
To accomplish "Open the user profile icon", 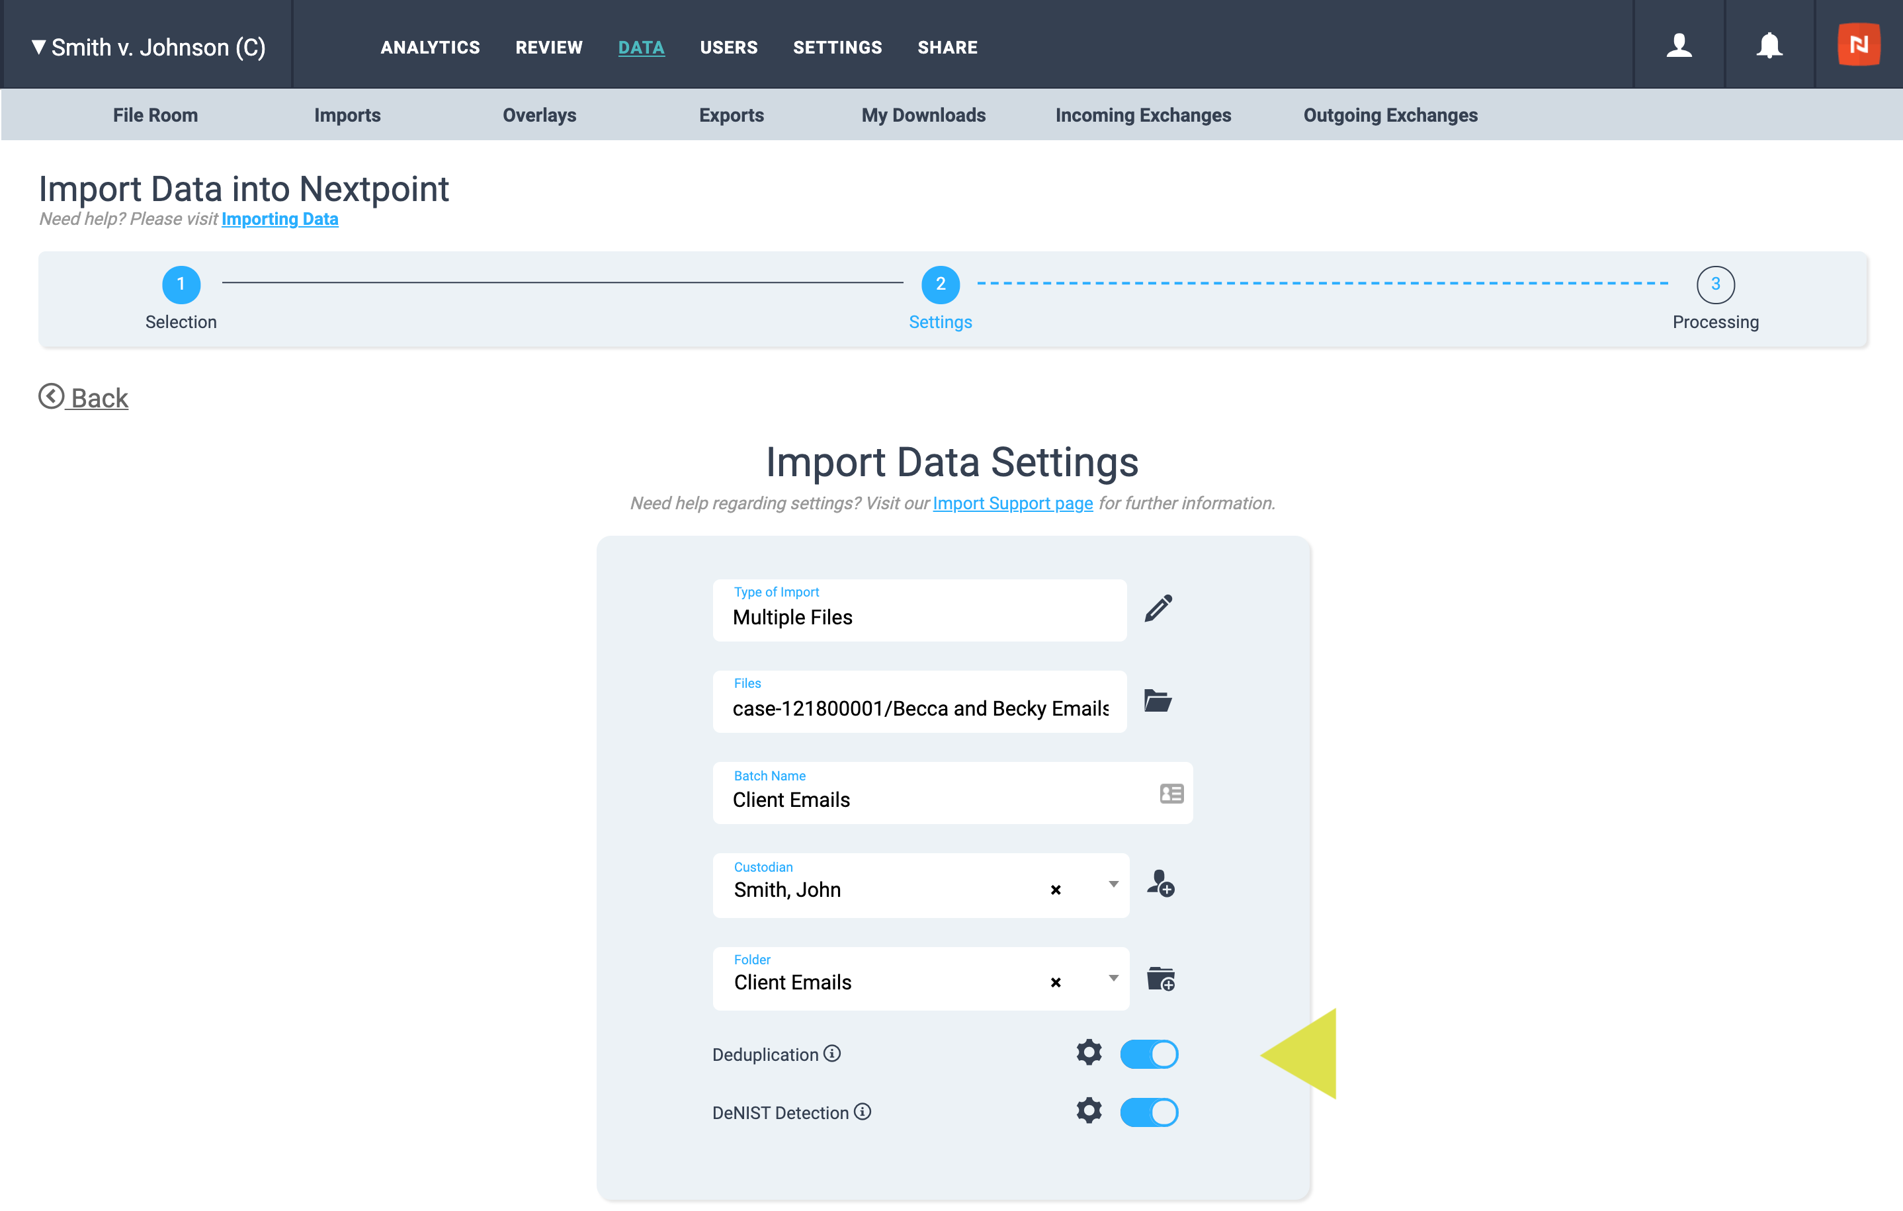I will point(1679,46).
